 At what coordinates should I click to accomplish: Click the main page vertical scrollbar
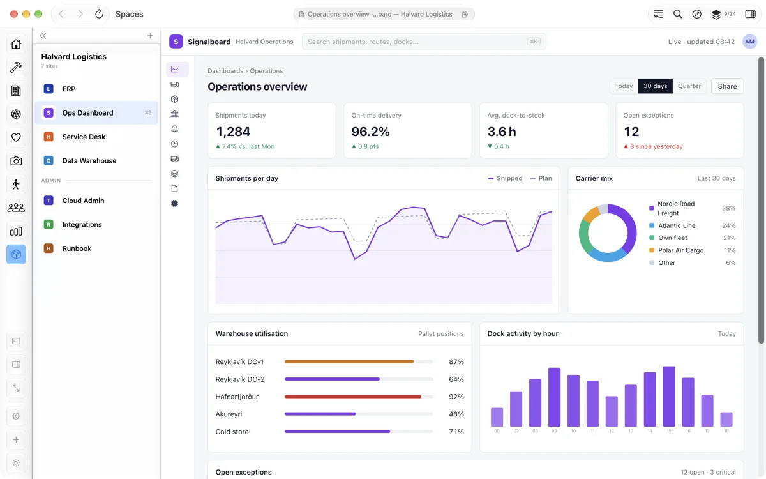point(761,200)
